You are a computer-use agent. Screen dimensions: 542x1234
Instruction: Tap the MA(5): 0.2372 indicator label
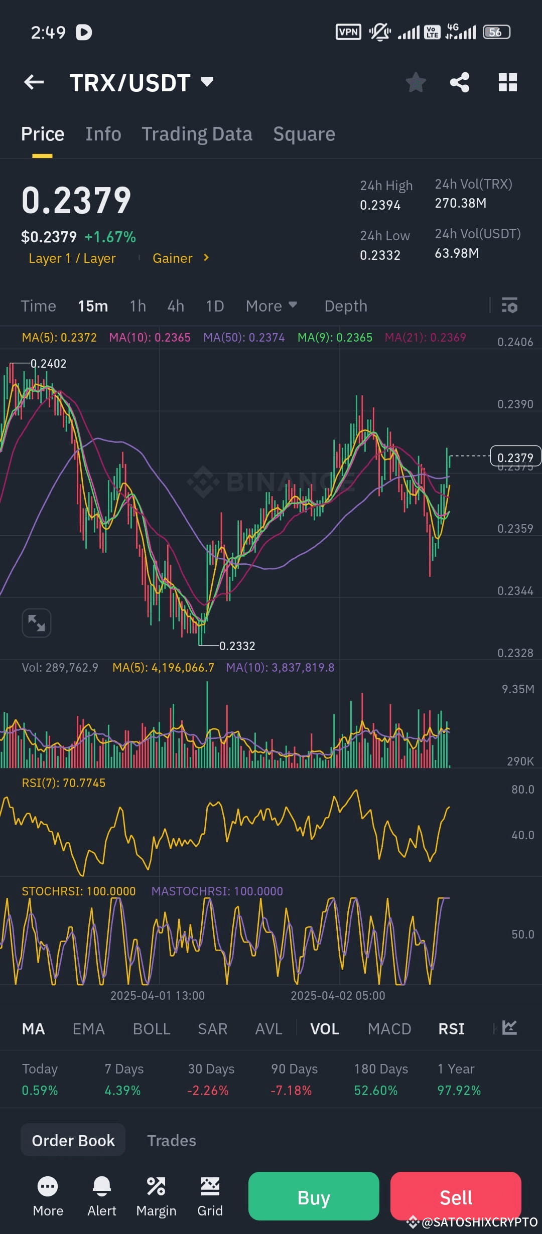point(59,338)
